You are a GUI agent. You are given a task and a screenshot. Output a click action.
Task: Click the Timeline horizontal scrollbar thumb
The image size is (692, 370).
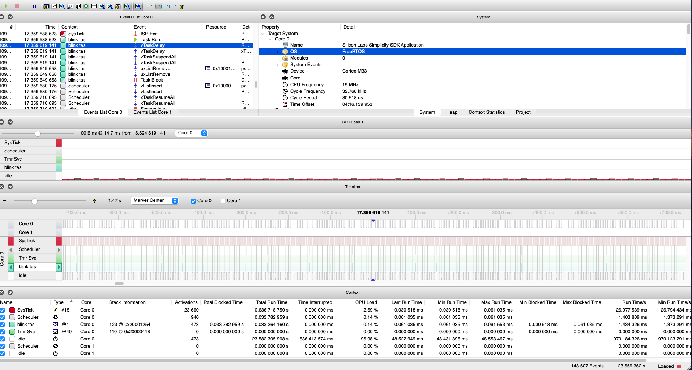119,284
